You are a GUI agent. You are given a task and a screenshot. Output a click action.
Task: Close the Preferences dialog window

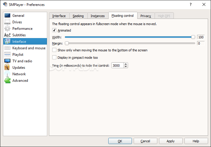pos(204,5)
